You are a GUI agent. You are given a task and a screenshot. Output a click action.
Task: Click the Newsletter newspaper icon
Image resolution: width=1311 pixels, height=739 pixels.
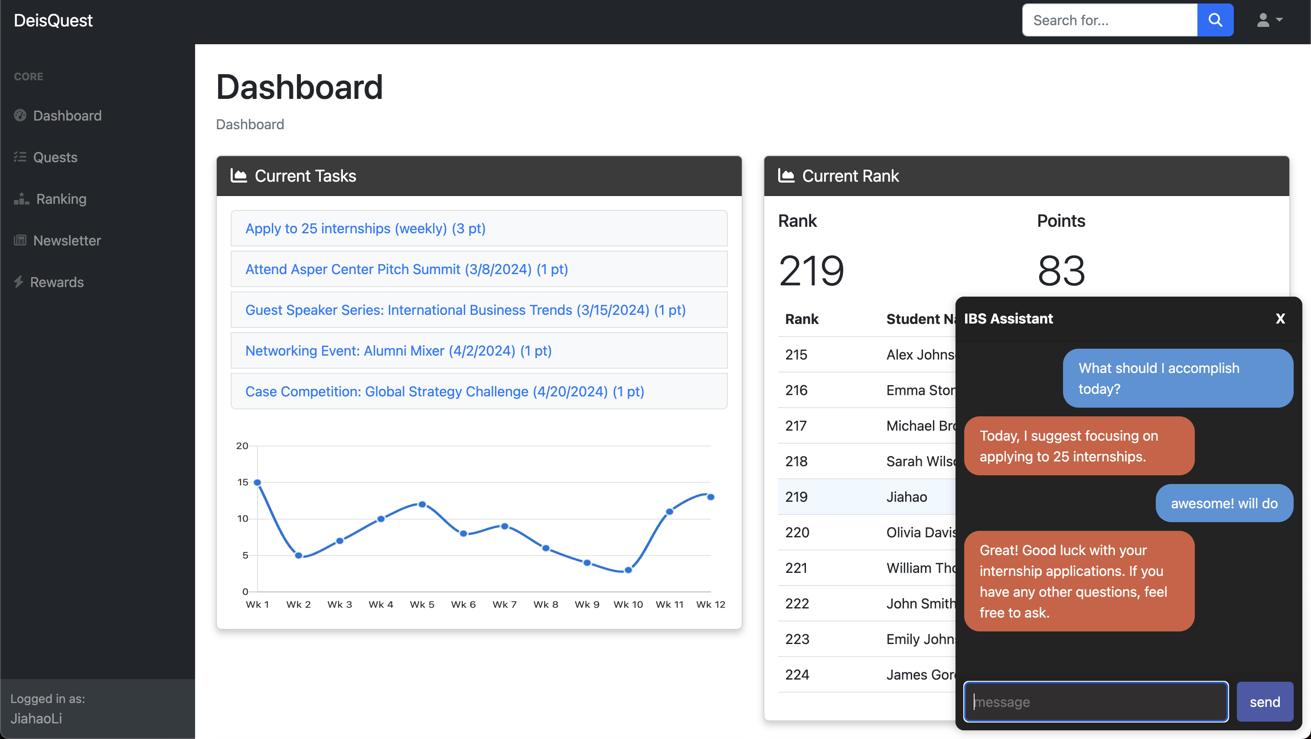click(20, 240)
